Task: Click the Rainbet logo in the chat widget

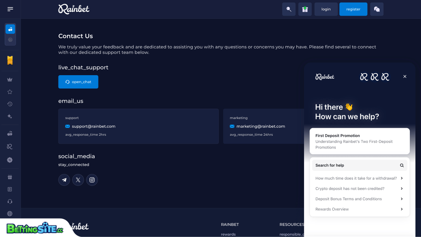Action: (325, 77)
